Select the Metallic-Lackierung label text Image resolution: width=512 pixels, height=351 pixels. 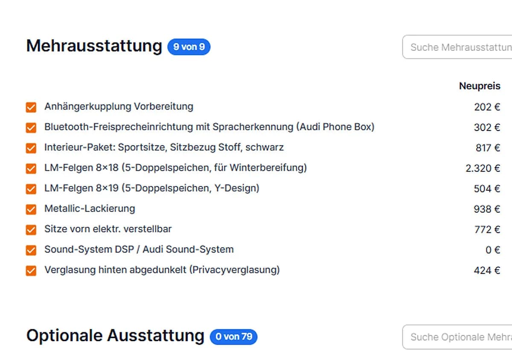tap(90, 209)
